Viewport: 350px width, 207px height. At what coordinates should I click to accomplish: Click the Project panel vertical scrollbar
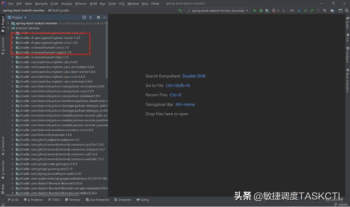[x=107, y=50]
